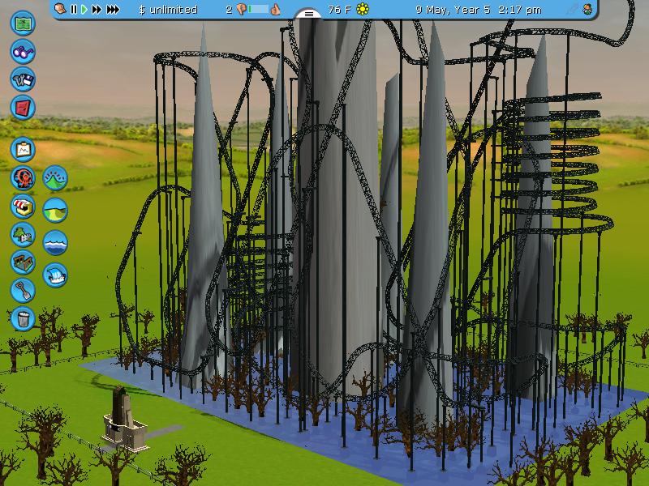The width and height of the screenshot is (649, 486).
Task: Open the park management clipboard
Action: click(23, 149)
